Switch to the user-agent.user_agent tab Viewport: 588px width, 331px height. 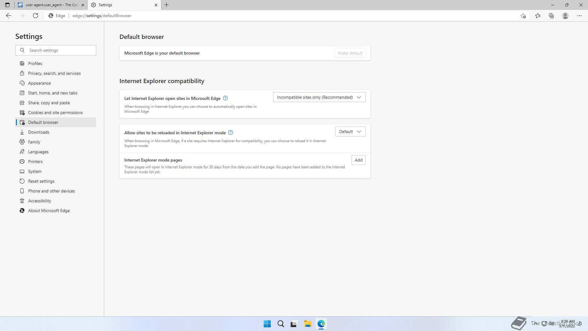click(51, 5)
